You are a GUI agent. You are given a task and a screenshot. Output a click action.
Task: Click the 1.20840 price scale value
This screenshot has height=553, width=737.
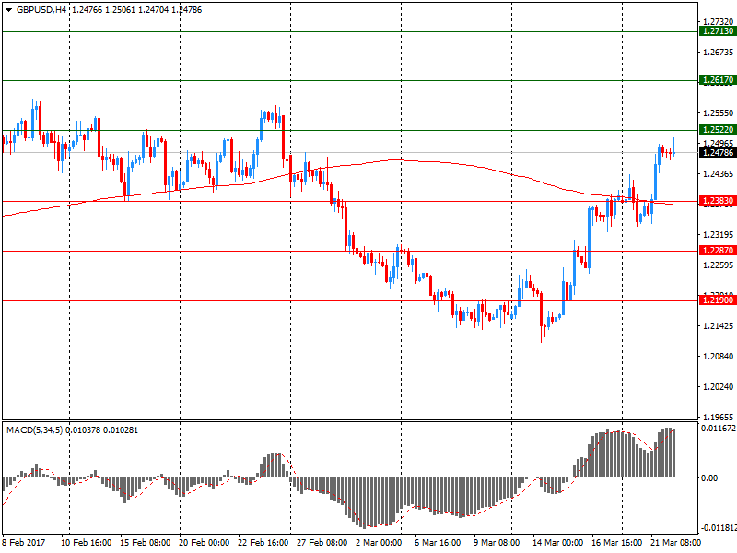[719, 357]
